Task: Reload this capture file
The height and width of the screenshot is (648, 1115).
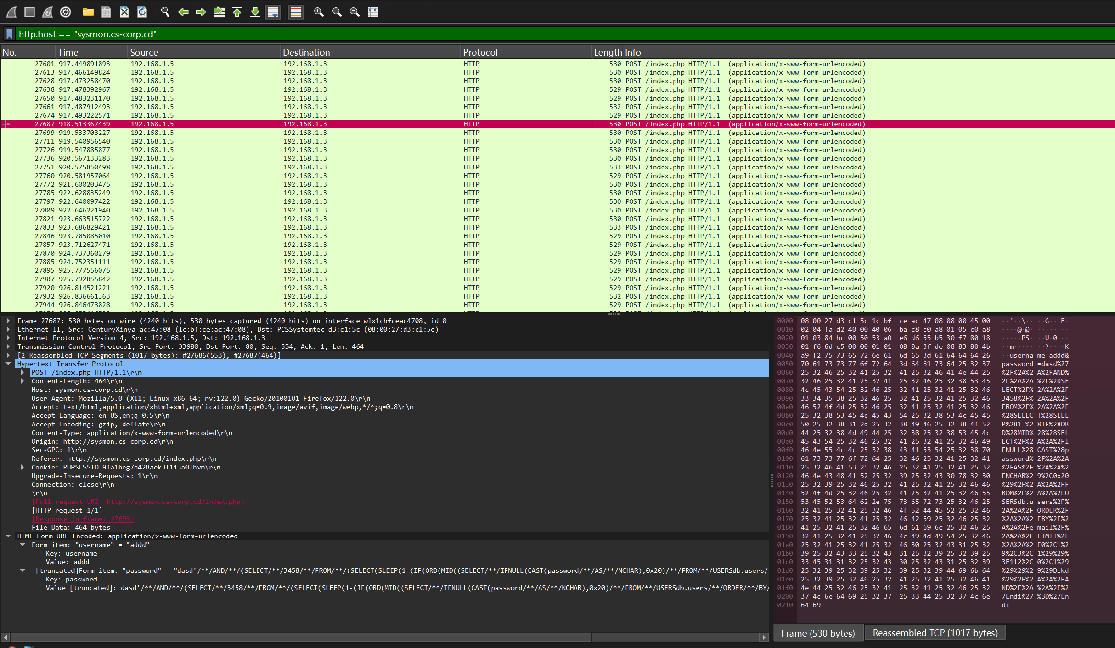Action: [142, 12]
